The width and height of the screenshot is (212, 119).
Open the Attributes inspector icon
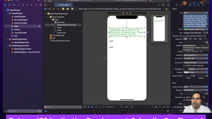[x=194, y=5]
